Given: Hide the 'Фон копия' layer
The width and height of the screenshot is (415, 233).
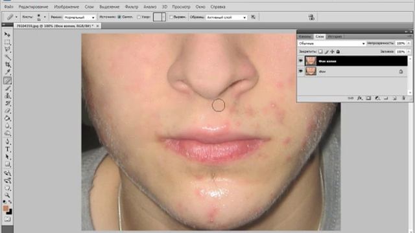Looking at the screenshot, I should 301,61.
